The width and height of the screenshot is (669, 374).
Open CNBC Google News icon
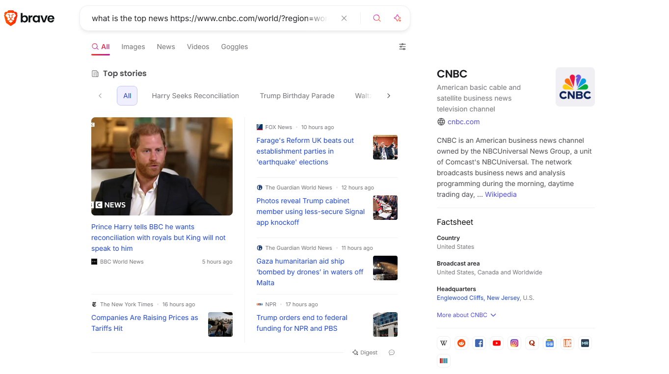click(x=550, y=343)
